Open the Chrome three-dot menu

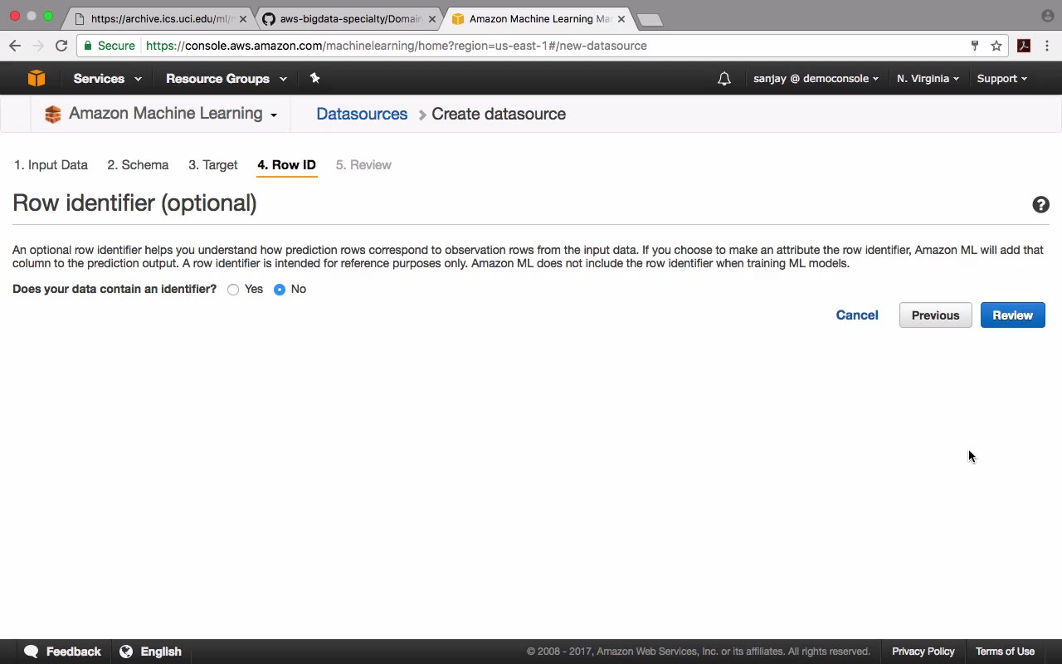click(1047, 46)
